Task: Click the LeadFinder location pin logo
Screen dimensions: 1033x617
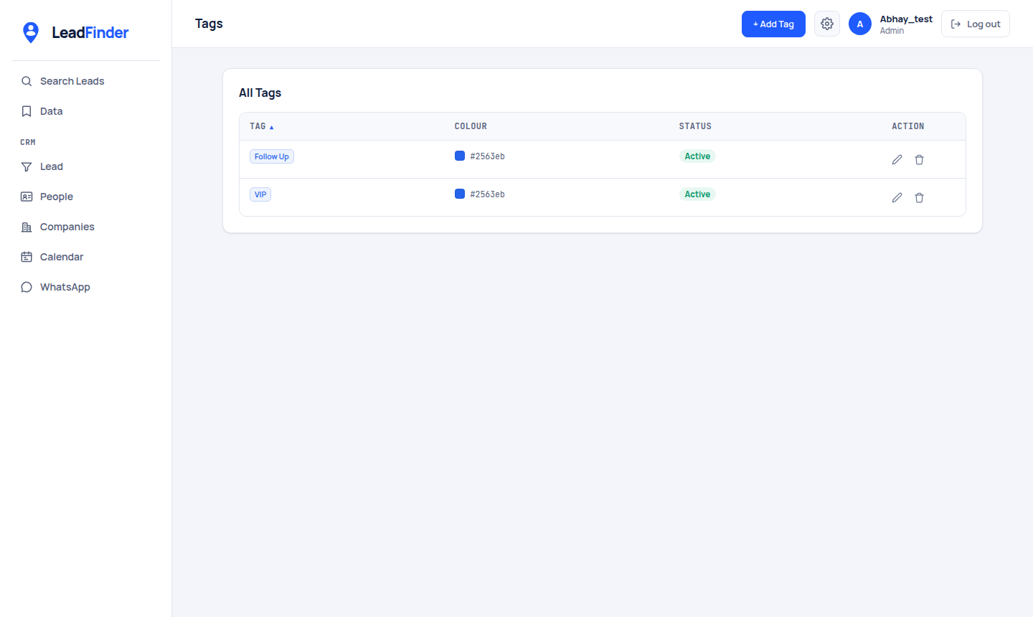Action: [x=31, y=32]
